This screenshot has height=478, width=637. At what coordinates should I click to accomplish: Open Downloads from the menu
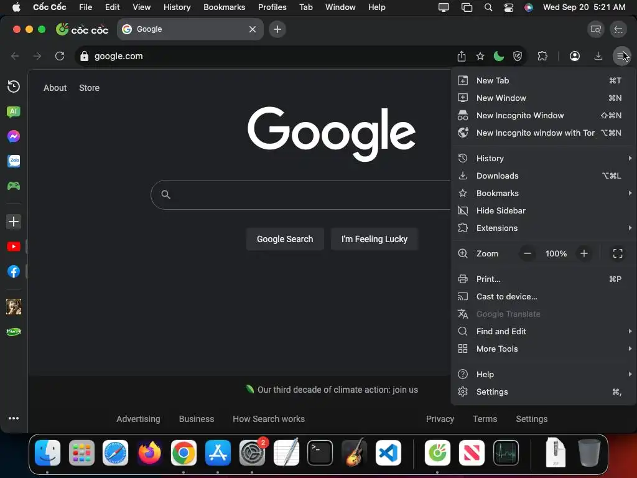(543, 176)
